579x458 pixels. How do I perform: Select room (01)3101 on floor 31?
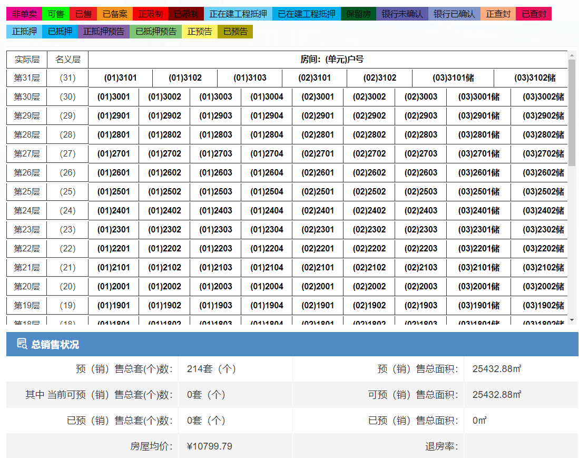coord(120,78)
